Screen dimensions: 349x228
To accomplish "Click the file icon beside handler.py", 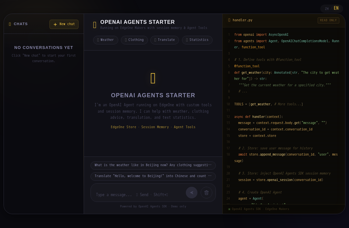I will tap(229, 20).
